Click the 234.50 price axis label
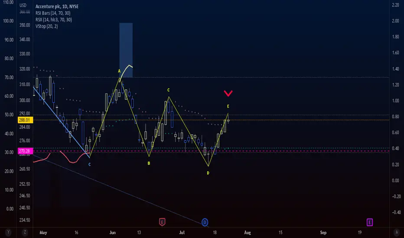Screen dimensions: 404x238 click(x=25, y=220)
